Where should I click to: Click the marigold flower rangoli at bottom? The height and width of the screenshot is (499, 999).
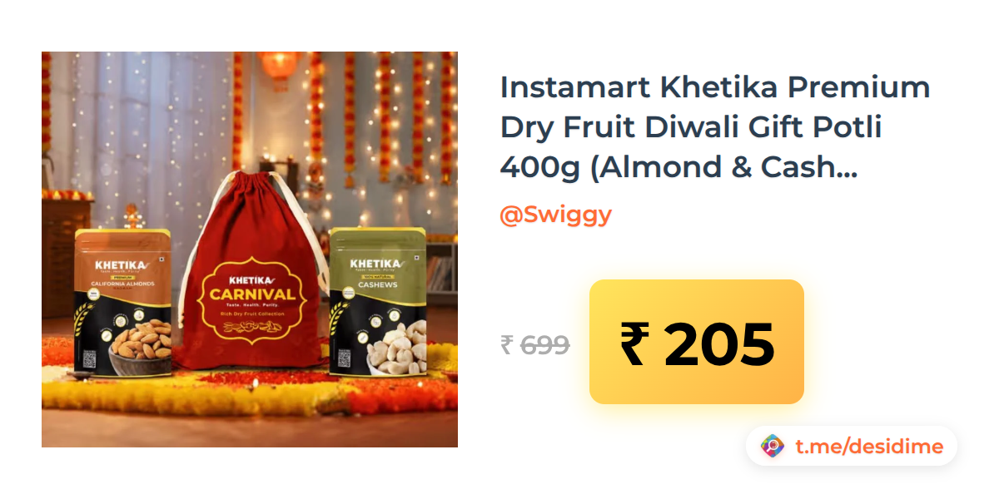pyautogui.click(x=250, y=391)
